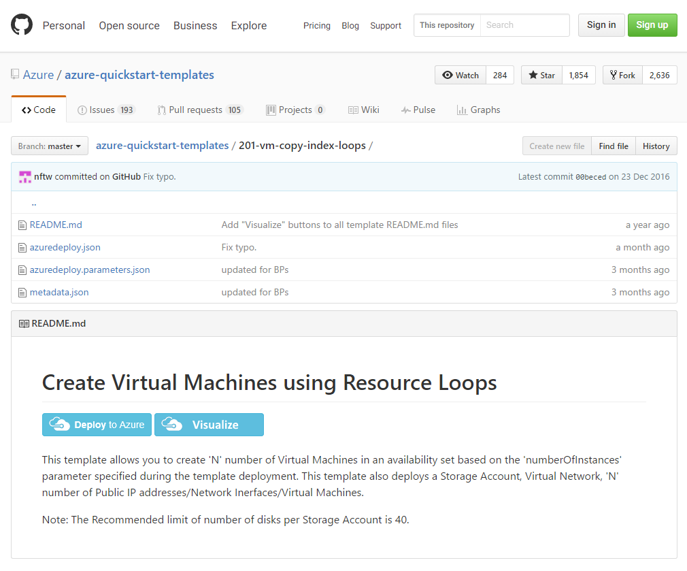Click the Sign in button
687x571 pixels.
601,25
